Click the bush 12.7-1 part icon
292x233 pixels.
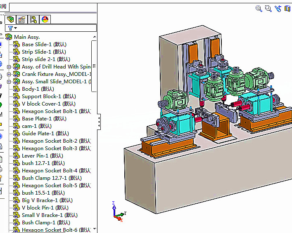pyautogui.click(x=17, y=163)
